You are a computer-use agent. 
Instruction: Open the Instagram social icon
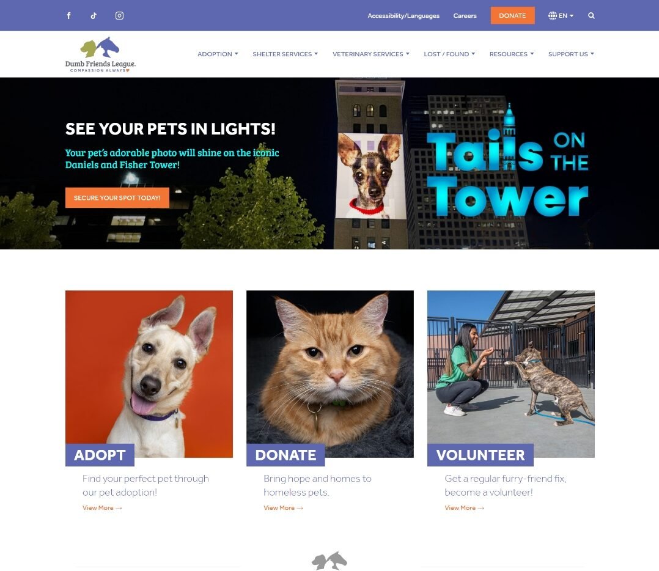pyautogui.click(x=119, y=15)
